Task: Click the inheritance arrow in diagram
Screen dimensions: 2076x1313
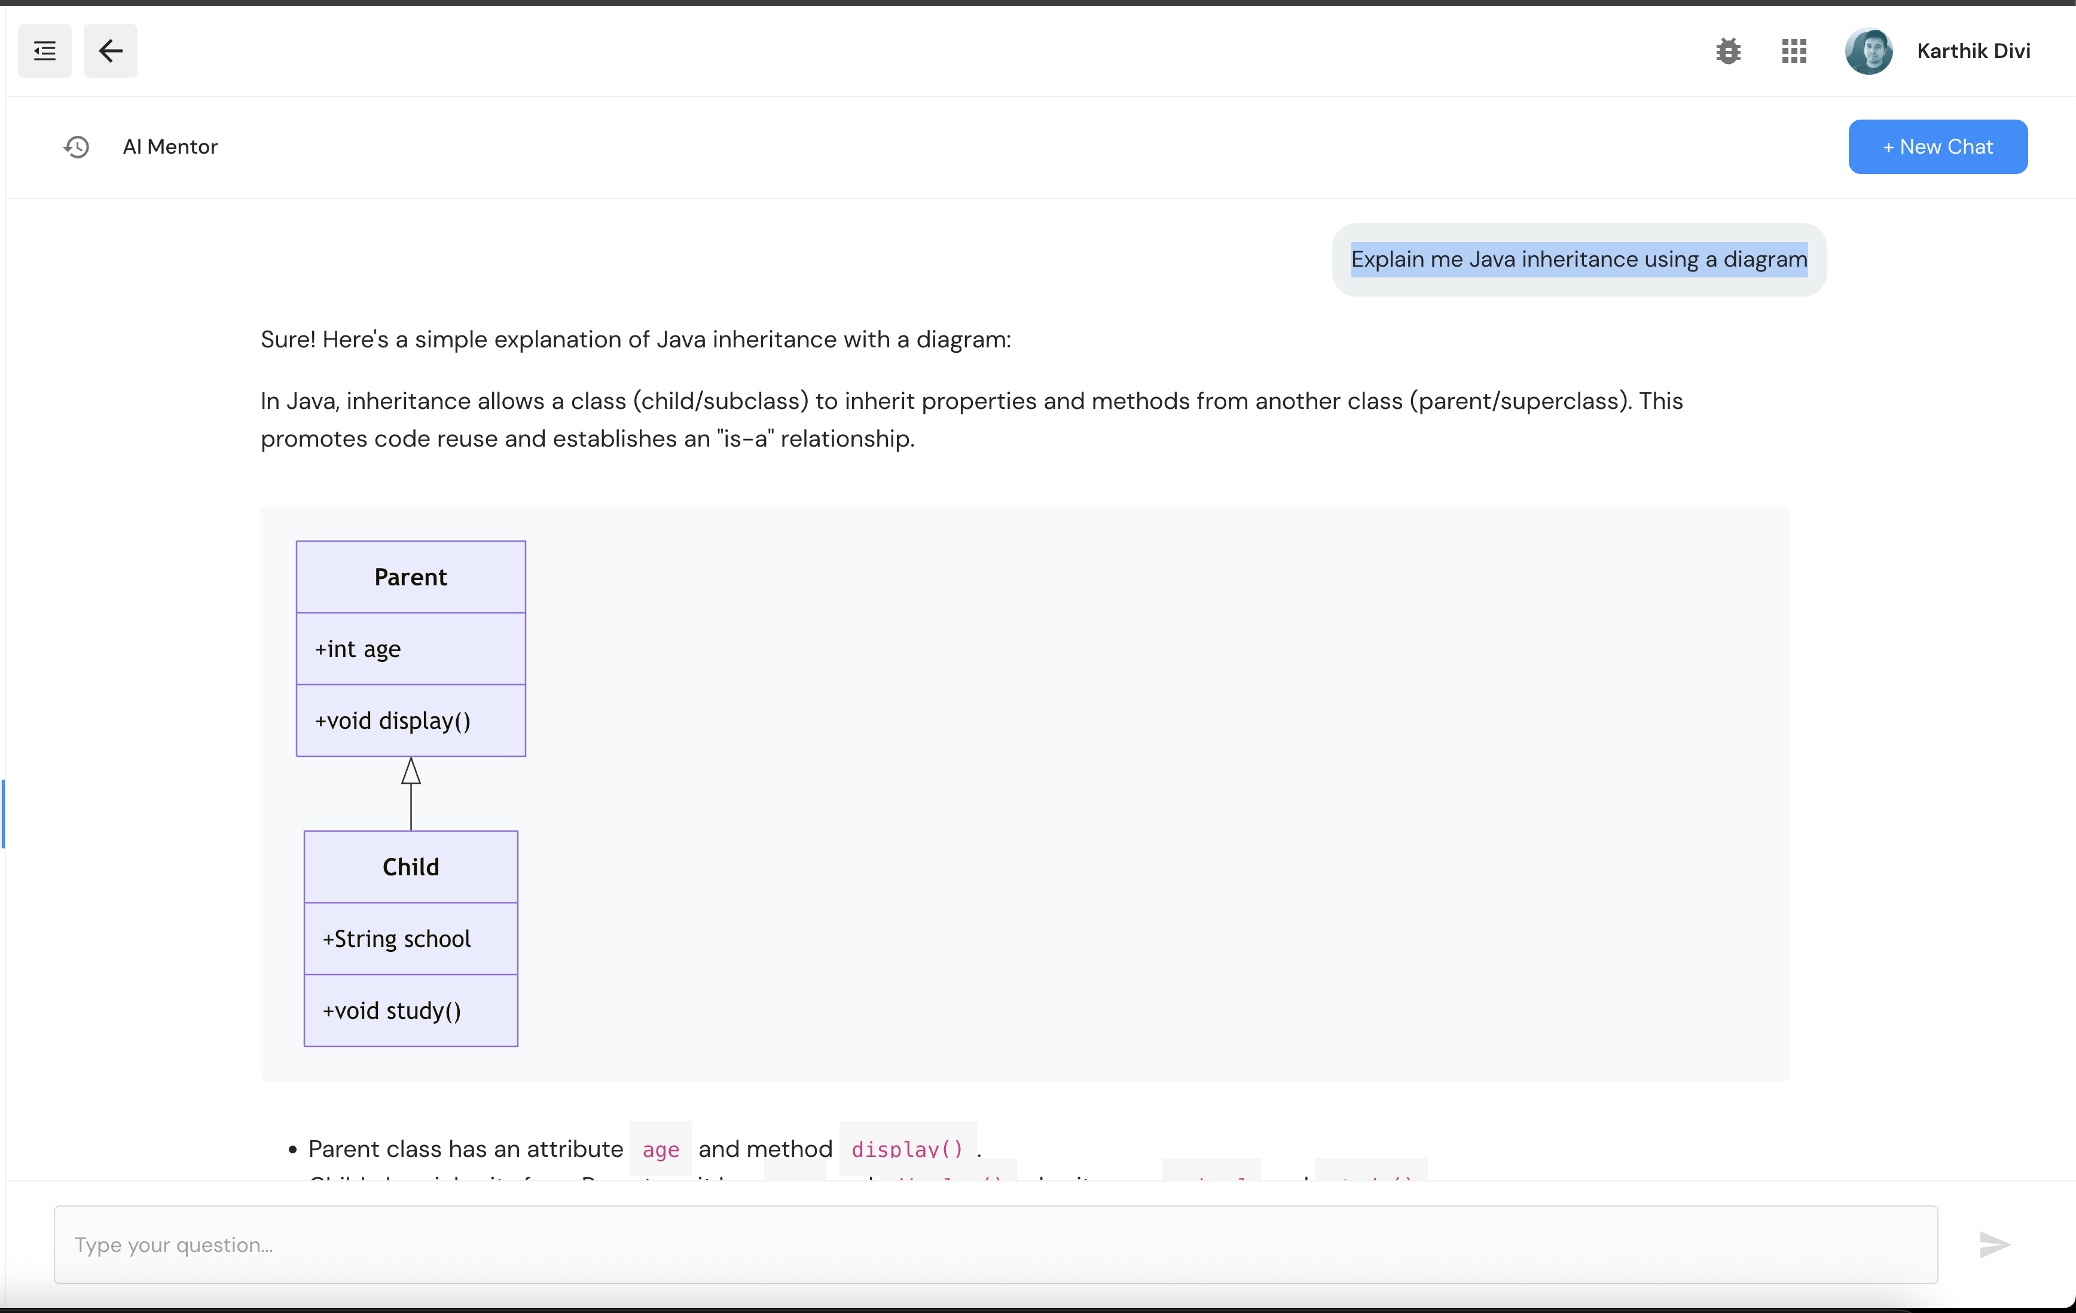Action: coord(411,792)
